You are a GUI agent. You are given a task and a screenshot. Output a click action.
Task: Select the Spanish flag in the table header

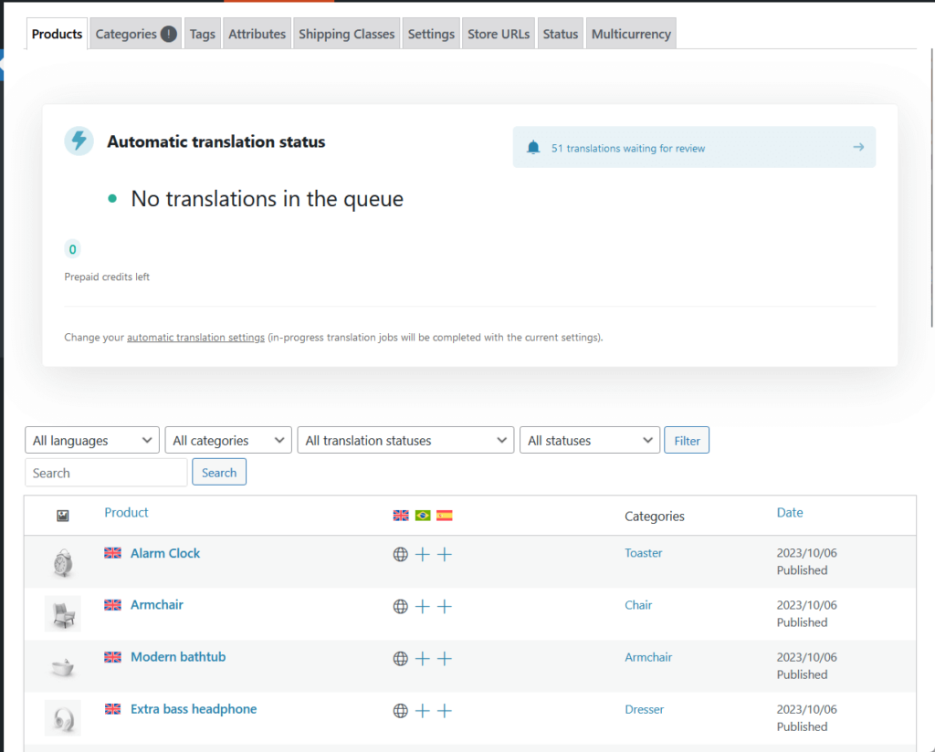(444, 515)
